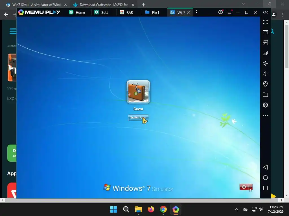This screenshot has height=216, width=289.
Task: Close the Download Craftsman browser tab
Action: click(x=133, y=5)
